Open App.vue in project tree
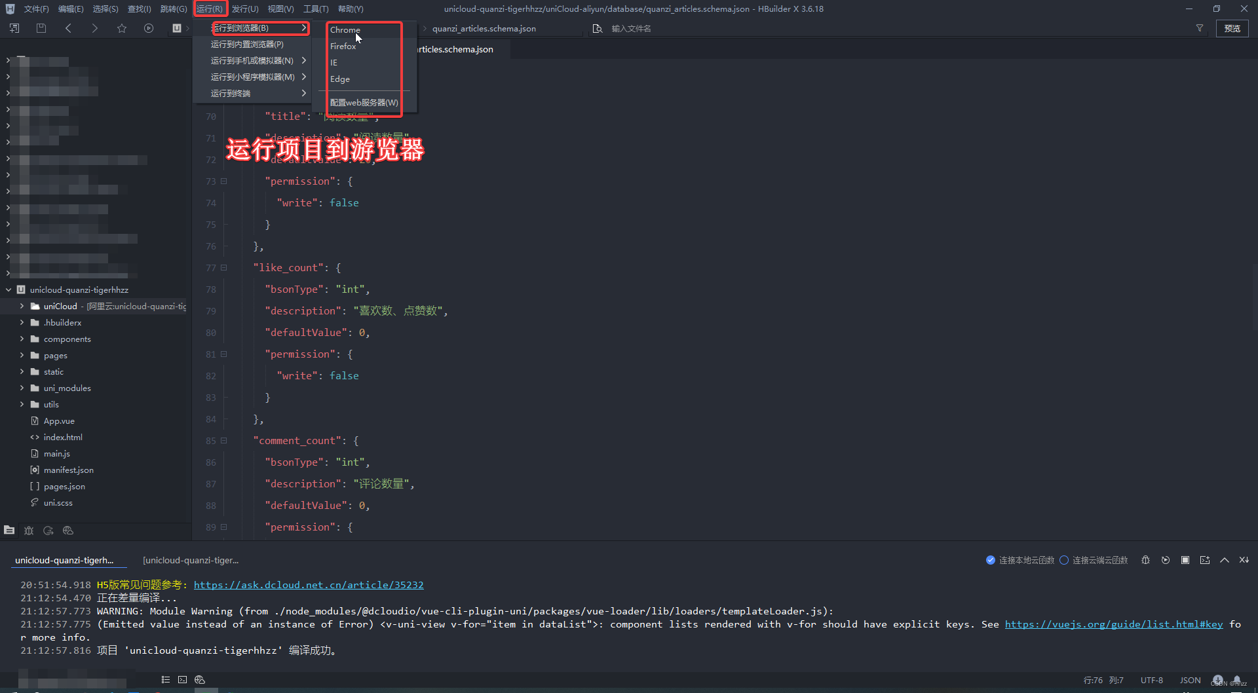The height and width of the screenshot is (693, 1258). 59,421
